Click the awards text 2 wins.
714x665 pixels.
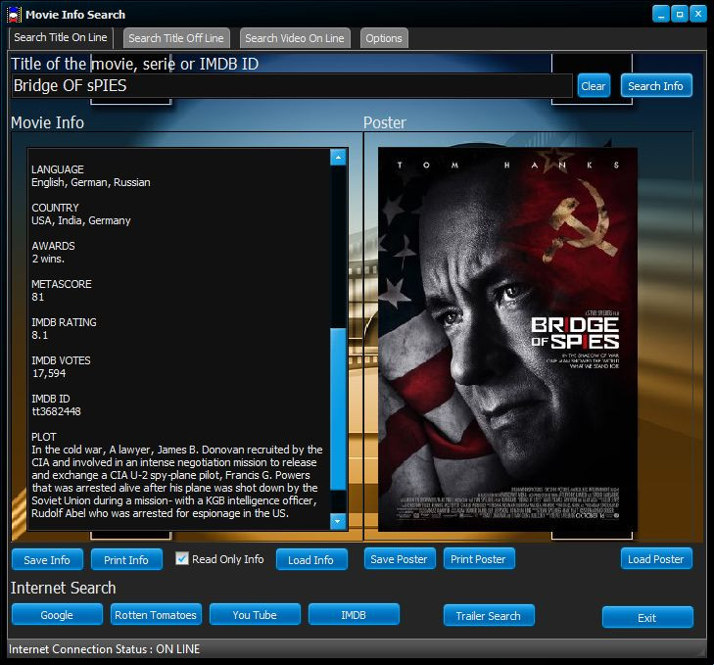click(48, 259)
